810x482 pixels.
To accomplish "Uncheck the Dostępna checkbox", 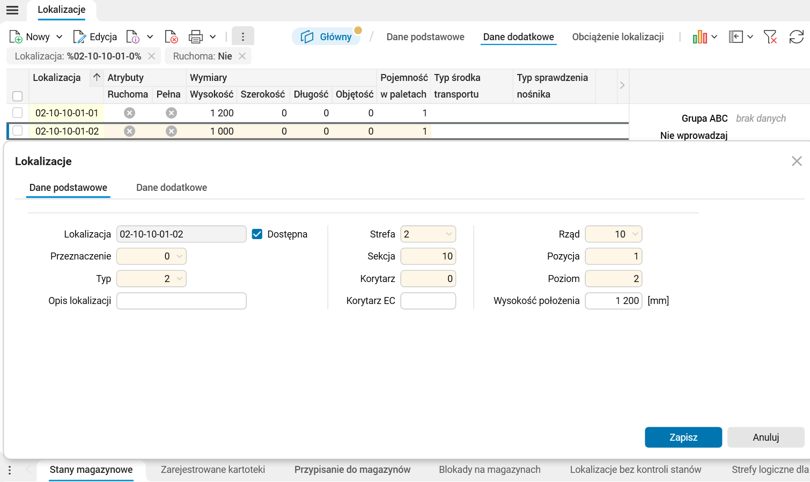I will click(257, 234).
